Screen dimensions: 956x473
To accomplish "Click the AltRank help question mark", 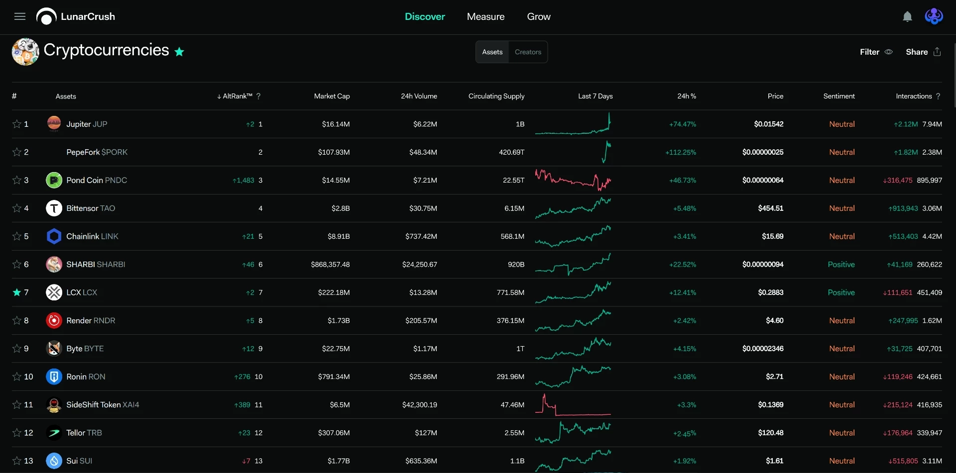I will [258, 96].
